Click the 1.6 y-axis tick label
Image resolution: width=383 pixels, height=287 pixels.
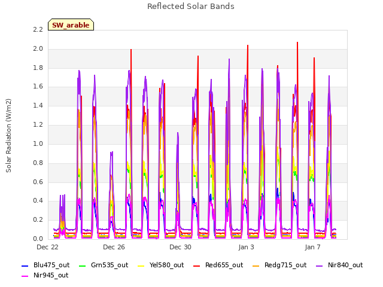(38, 87)
